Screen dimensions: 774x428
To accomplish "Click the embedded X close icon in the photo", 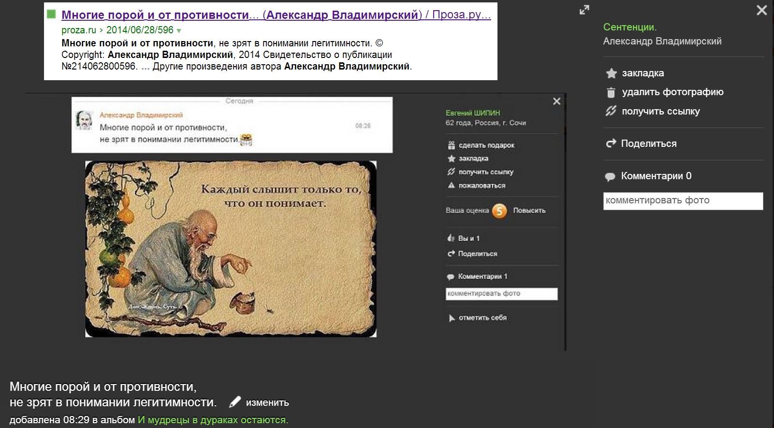I will coord(556,101).
